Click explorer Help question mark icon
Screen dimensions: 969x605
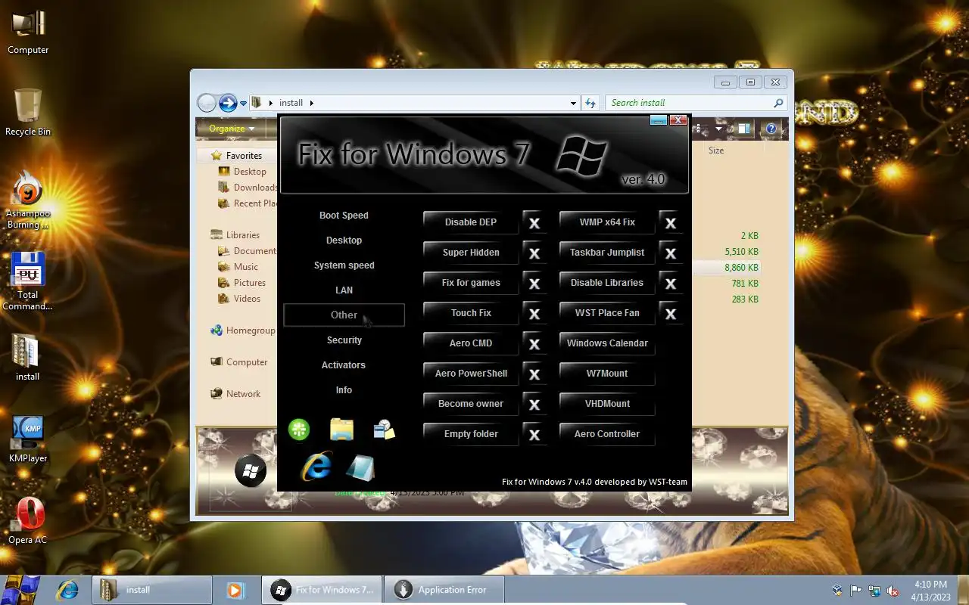(x=771, y=129)
